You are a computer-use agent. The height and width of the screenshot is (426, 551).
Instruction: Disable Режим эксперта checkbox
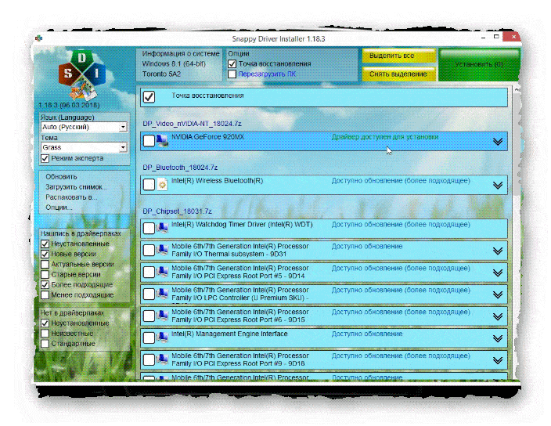point(45,158)
